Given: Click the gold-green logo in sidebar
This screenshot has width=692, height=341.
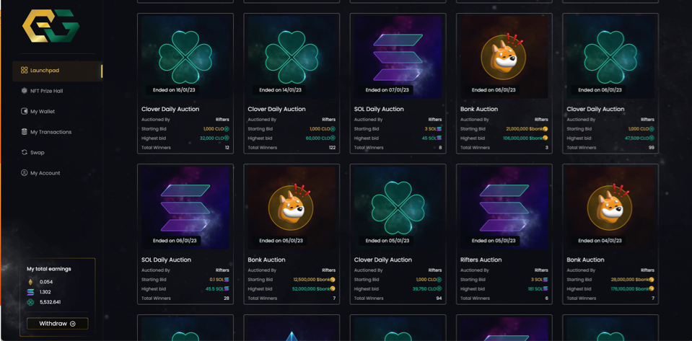Looking at the screenshot, I should [51, 27].
